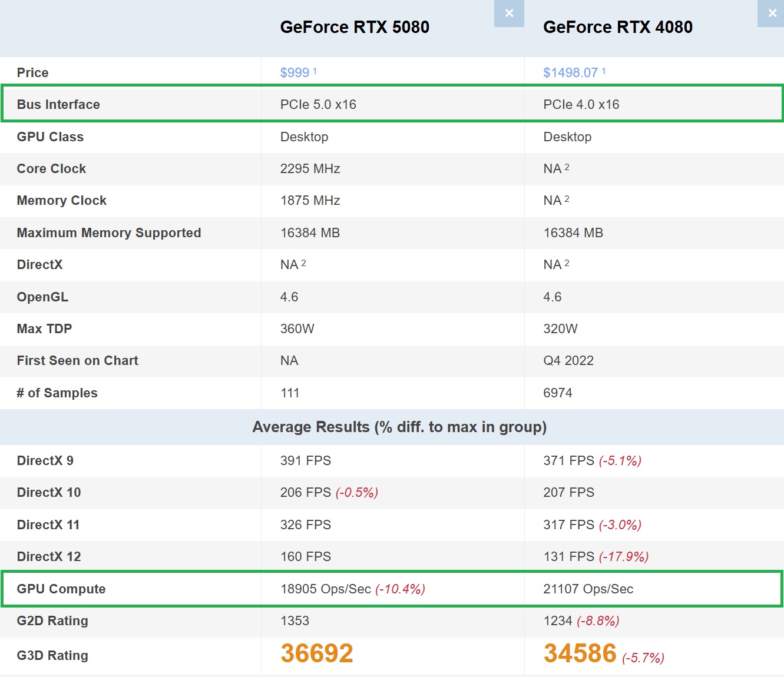The height and width of the screenshot is (677, 784).
Task: Click the 6974 samples value
Action: click(x=558, y=393)
